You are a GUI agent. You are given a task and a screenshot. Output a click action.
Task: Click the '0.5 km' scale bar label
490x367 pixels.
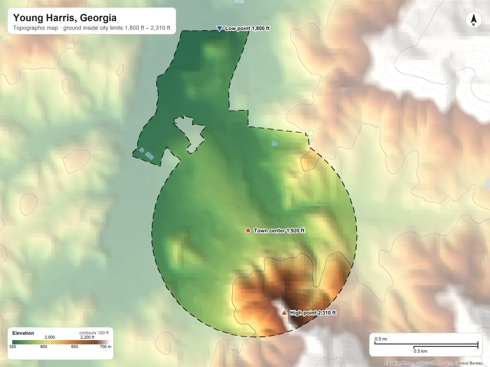pyautogui.click(x=421, y=351)
